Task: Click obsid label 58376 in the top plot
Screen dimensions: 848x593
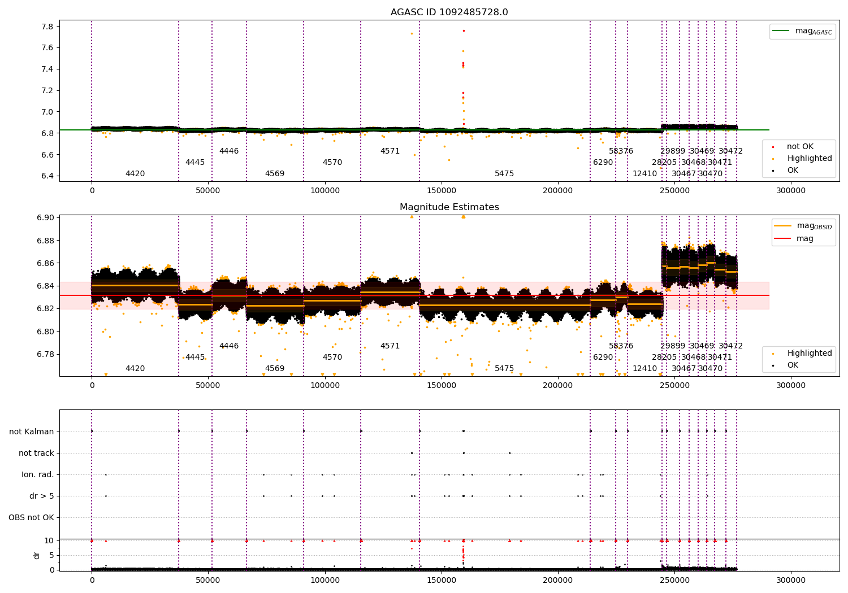Action: (621, 151)
